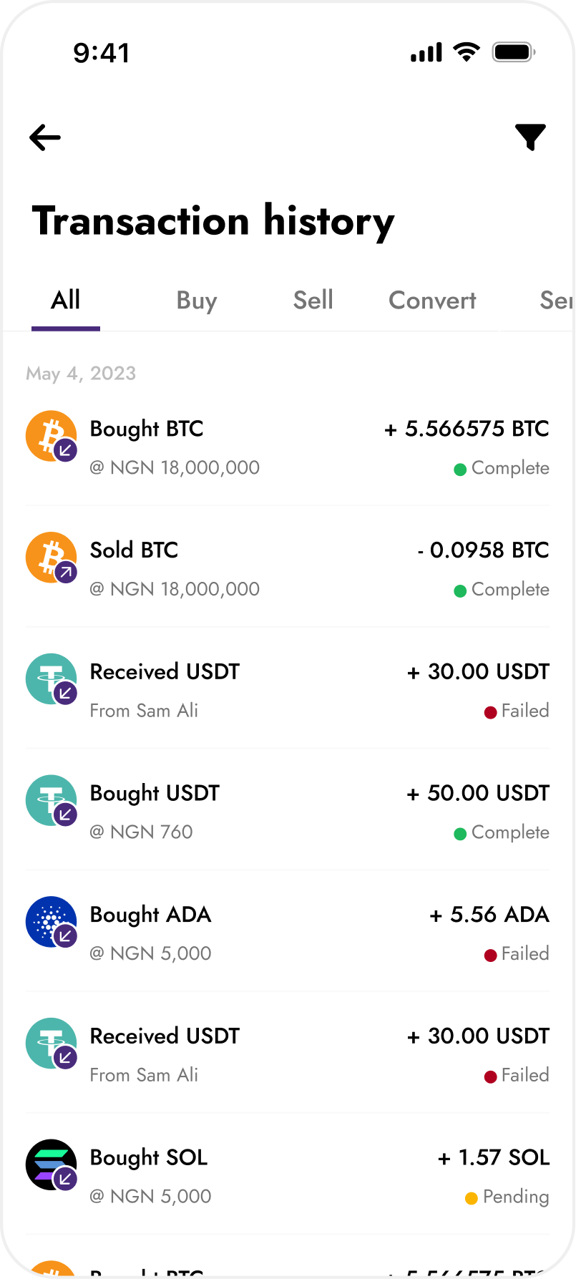Open the Bought BTC transaction title

(147, 429)
